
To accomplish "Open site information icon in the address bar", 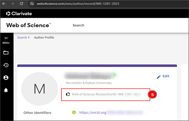I will (x=32, y=4).
